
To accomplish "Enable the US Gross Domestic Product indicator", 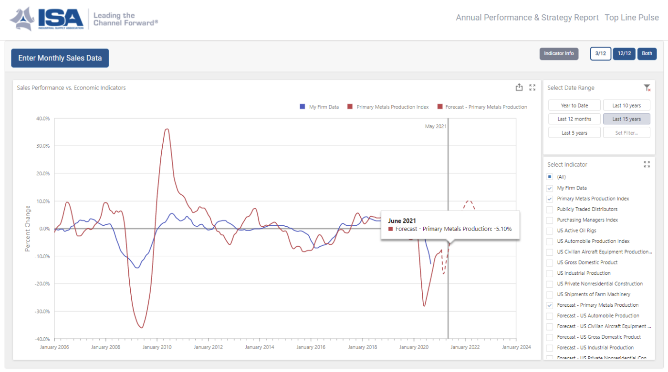I will pos(549,262).
